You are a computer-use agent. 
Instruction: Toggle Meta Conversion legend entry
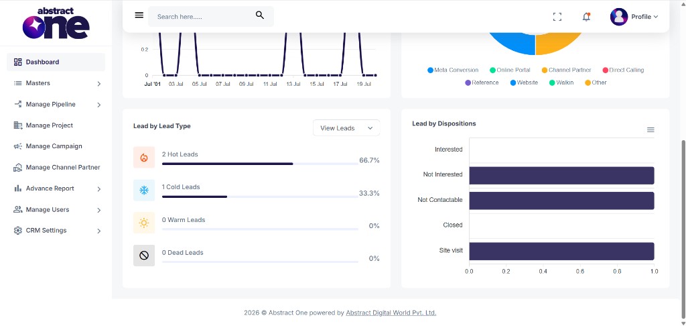pos(453,70)
